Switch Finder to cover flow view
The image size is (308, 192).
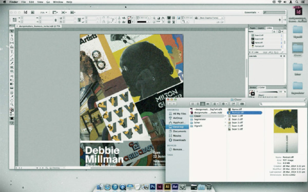coord(208,104)
